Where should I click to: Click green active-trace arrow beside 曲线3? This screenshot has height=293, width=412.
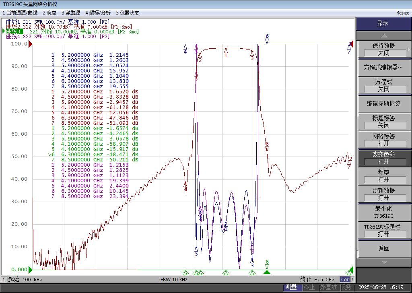pos(4,31)
